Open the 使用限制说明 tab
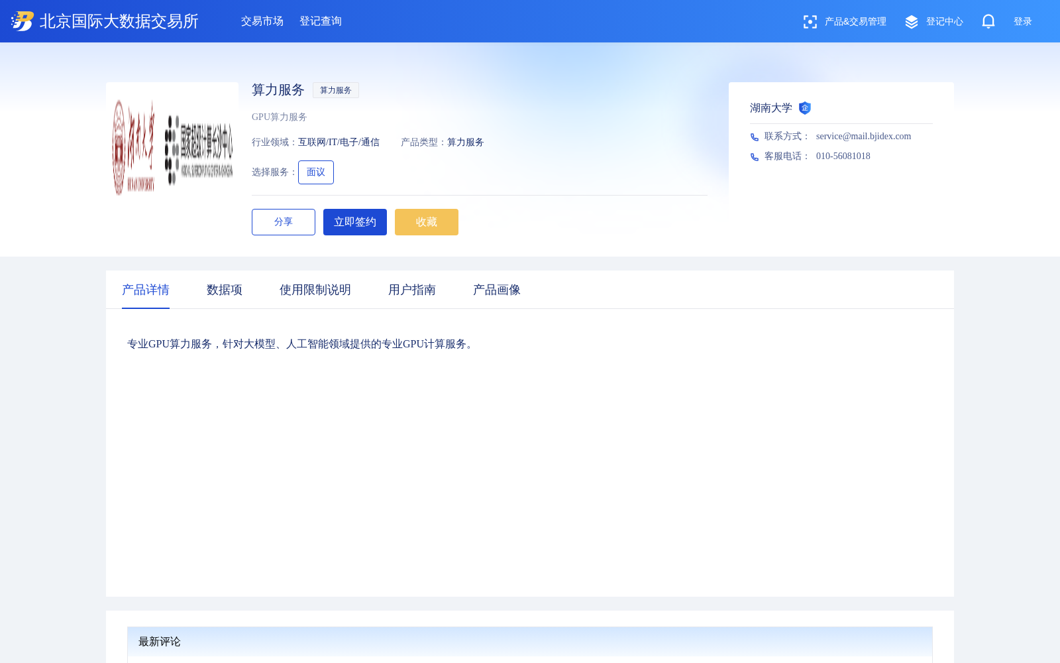This screenshot has width=1060, height=663. click(x=315, y=290)
